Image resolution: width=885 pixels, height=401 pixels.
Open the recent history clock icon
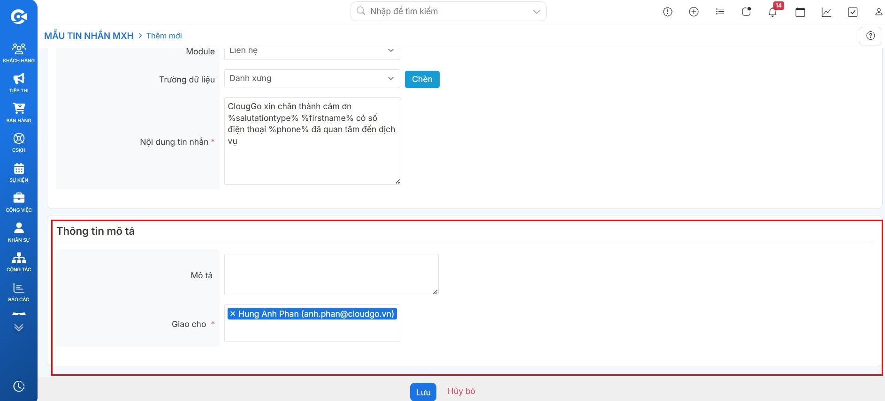19,386
